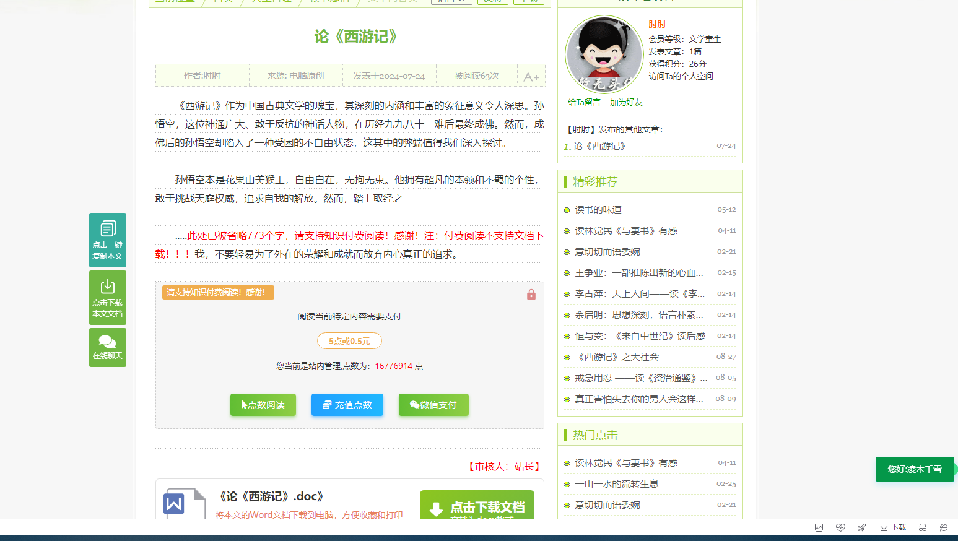958x541 pixels.
Task: Click the red lock icon in payment box
Action: [531, 295]
